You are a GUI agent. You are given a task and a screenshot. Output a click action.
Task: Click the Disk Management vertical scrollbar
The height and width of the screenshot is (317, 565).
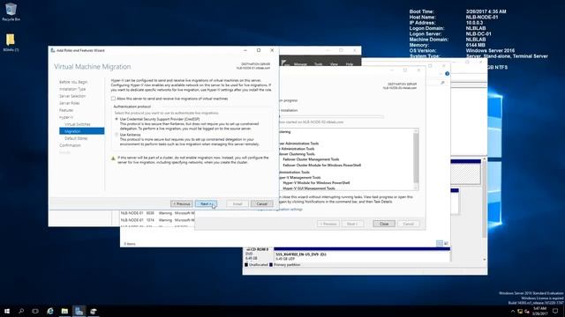click(485, 209)
